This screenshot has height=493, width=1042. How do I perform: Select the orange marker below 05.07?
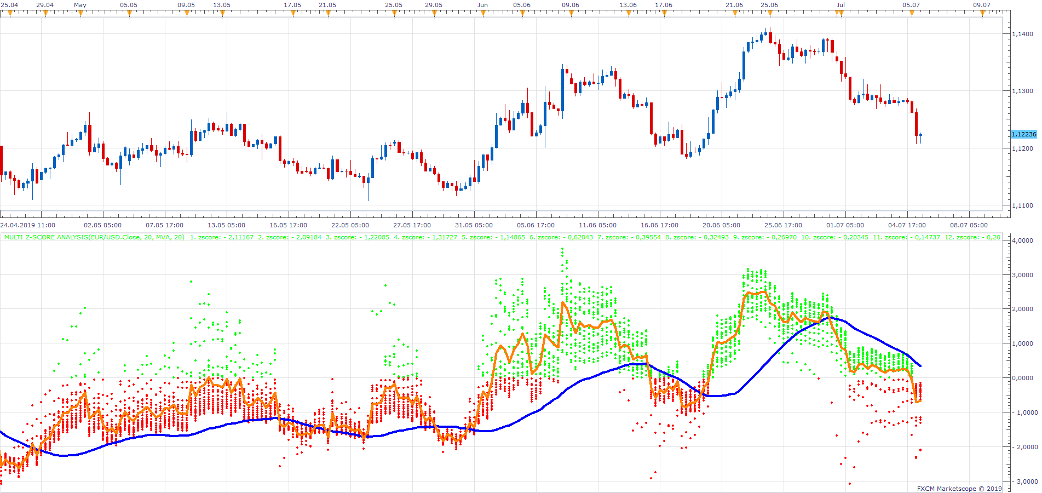(912, 14)
